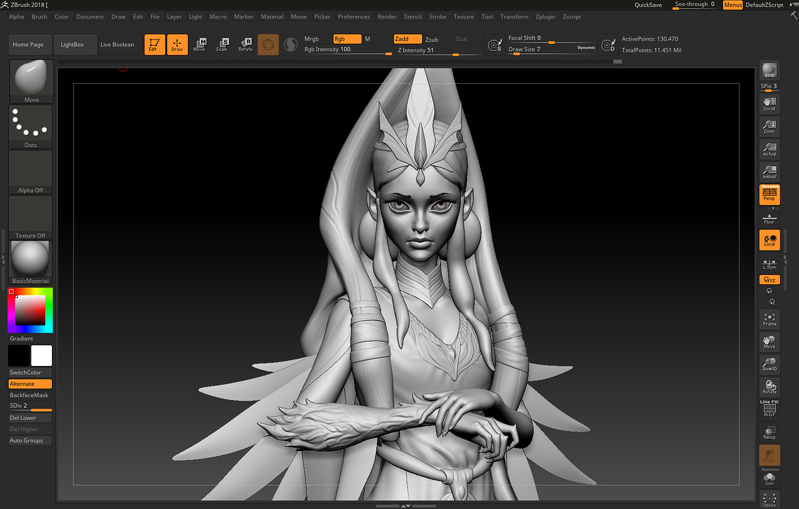Toggle XYZ rotation mode
Viewport: 799px width, 509px height.
click(x=770, y=279)
